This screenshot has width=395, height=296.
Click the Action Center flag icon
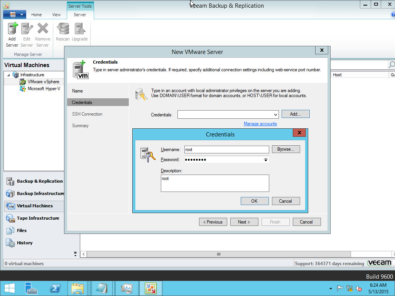click(x=340, y=288)
